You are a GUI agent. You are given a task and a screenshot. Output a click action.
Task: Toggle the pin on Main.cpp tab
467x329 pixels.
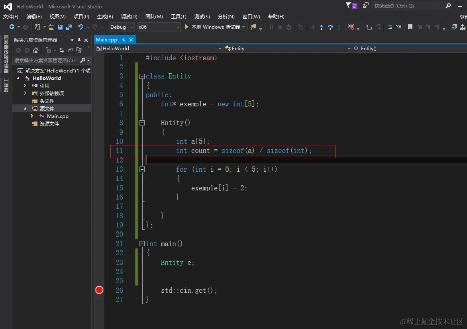(124, 39)
